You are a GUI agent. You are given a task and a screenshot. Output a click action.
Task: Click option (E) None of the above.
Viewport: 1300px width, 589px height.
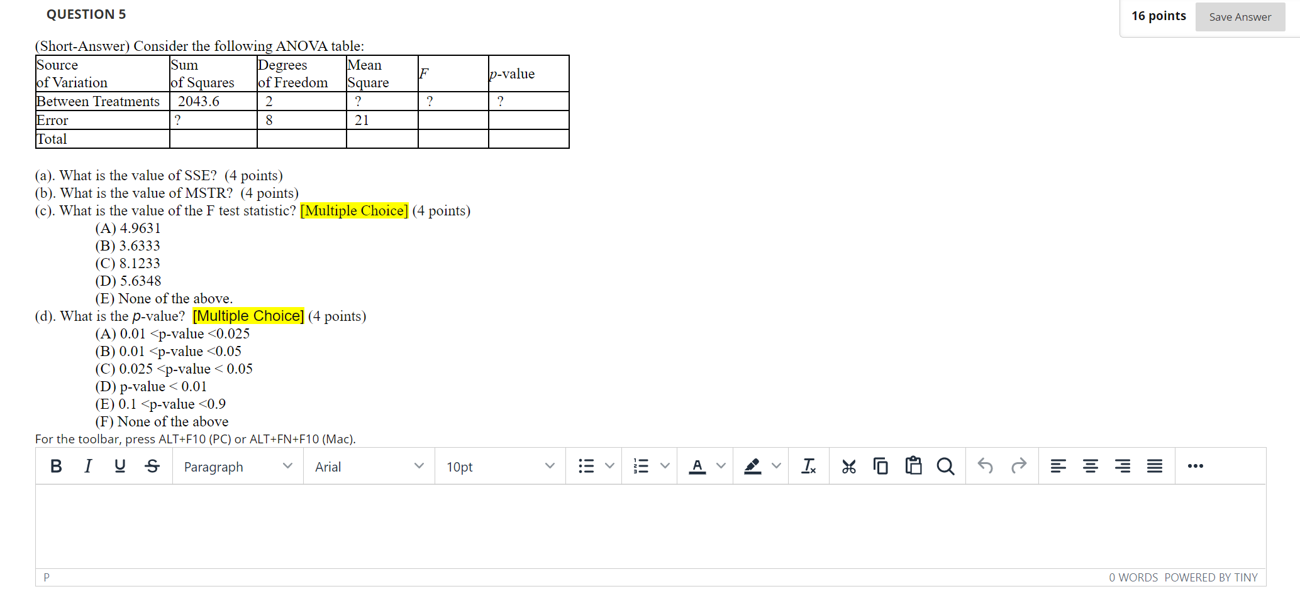click(x=164, y=298)
